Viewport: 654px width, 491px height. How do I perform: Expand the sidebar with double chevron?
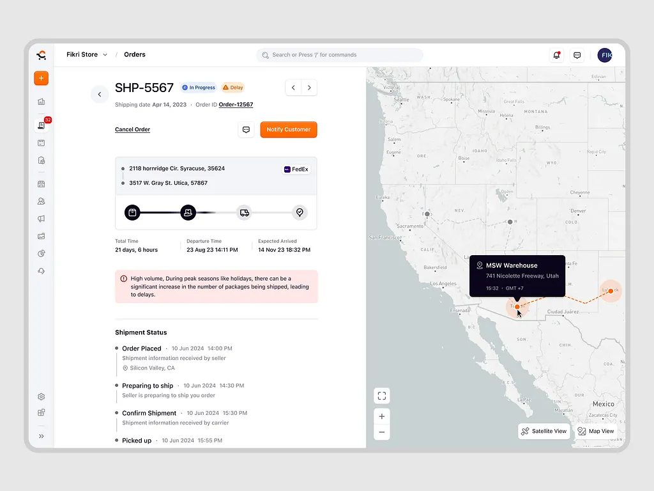click(x=42, y=436)
